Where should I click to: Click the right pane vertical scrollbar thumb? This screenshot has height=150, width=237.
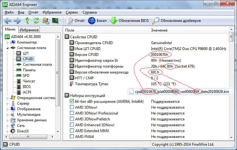pos(231,37)
